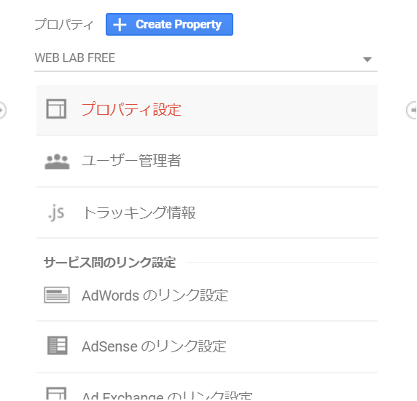Click the Ad Exchange link settings icon
This screenshot has width=417, height=401.
tap(56, 394)
